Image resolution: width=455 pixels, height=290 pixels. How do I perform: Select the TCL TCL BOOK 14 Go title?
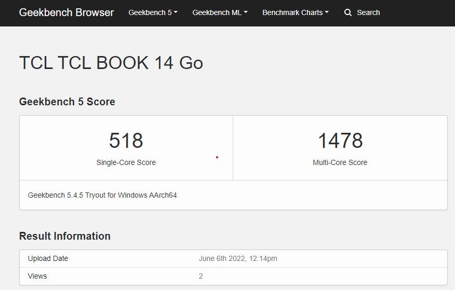click(111, 63)
